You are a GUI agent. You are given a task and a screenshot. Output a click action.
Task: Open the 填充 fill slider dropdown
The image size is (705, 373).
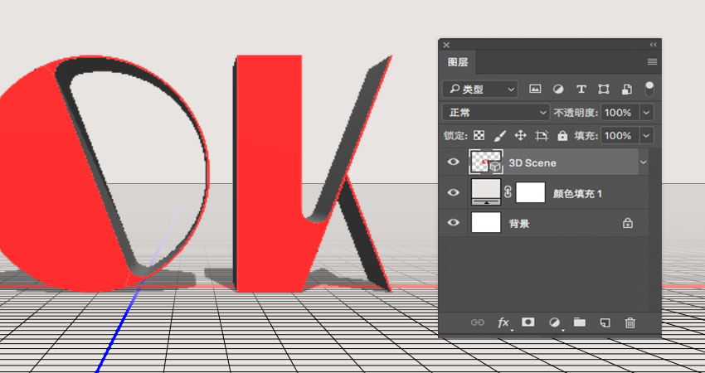647,135
